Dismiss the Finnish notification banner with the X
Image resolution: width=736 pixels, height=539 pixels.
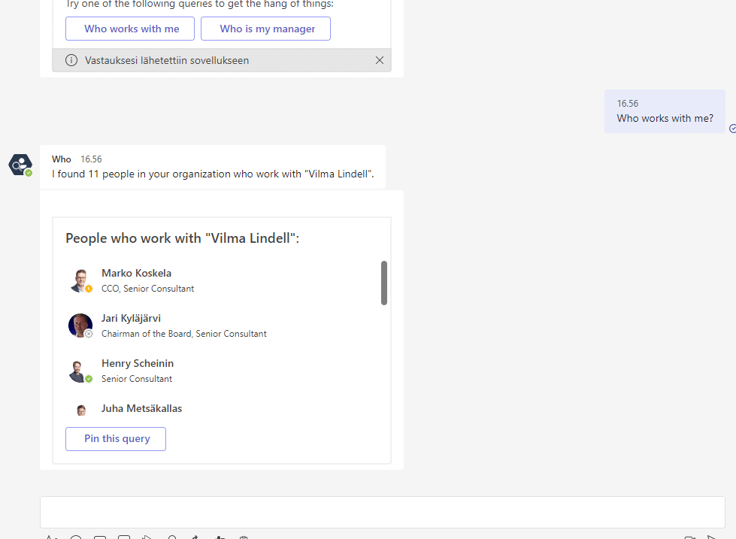coord(380,60)
